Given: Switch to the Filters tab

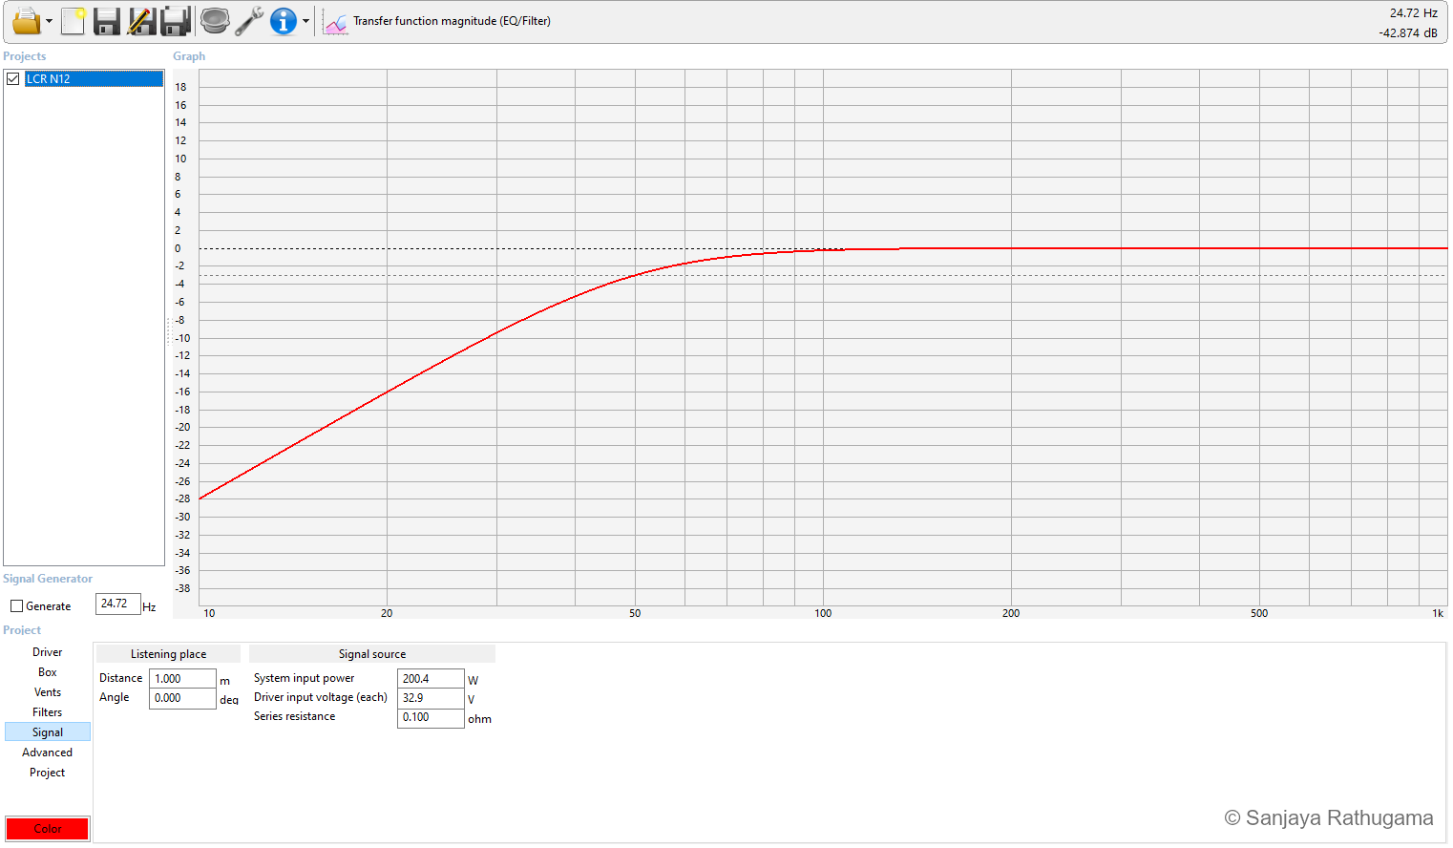Looking at the screenshot, I should click(x=48, y=712).
